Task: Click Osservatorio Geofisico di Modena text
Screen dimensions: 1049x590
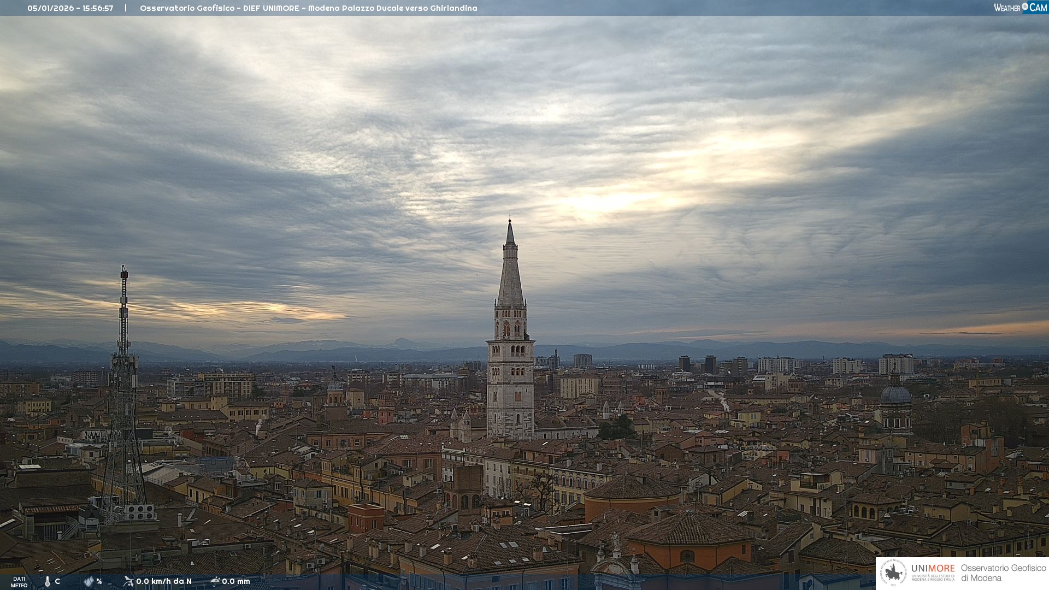Action: coord(1003,573)
